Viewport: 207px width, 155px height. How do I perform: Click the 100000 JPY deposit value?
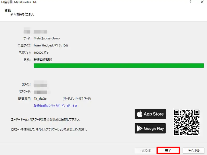pos(41,53)
